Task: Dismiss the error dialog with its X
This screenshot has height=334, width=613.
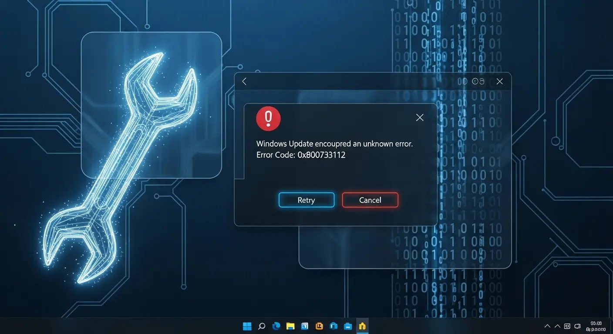Action: coord(419,117)
